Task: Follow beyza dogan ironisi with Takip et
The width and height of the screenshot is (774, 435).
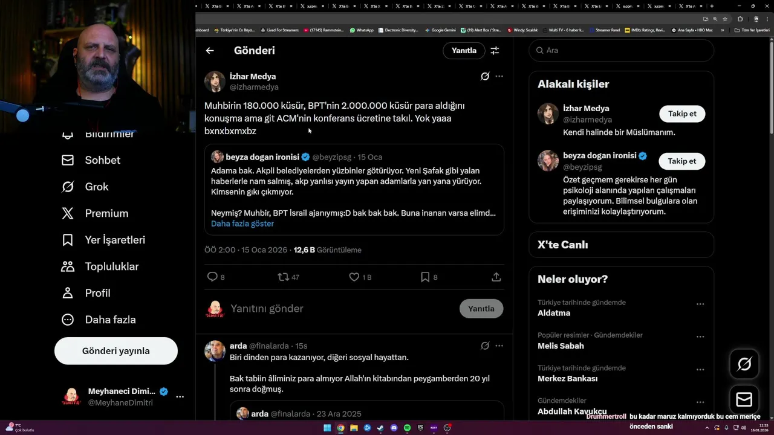Action: 682,161
